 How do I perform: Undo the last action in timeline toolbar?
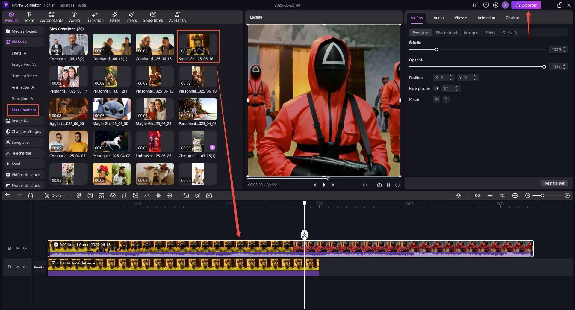point(8,196)
